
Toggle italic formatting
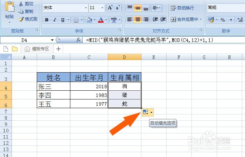click(x=55, y=20)
